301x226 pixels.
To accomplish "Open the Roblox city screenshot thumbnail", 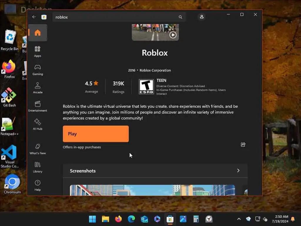I will click(153, 190).
